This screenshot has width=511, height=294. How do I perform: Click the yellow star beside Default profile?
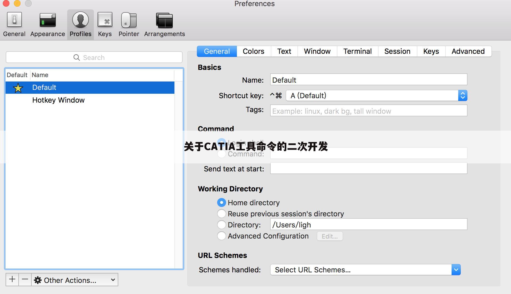pyautogui.click(x=18, y=88)
